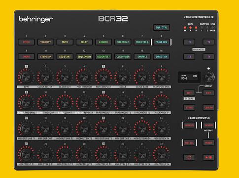Click the MIDI OUT CH T4 encoder 24
The image size is (239, 178).
pyautogui.click(x=162, y=129)
